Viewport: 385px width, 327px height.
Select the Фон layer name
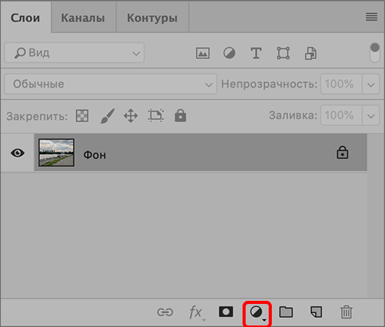(95, 155)
